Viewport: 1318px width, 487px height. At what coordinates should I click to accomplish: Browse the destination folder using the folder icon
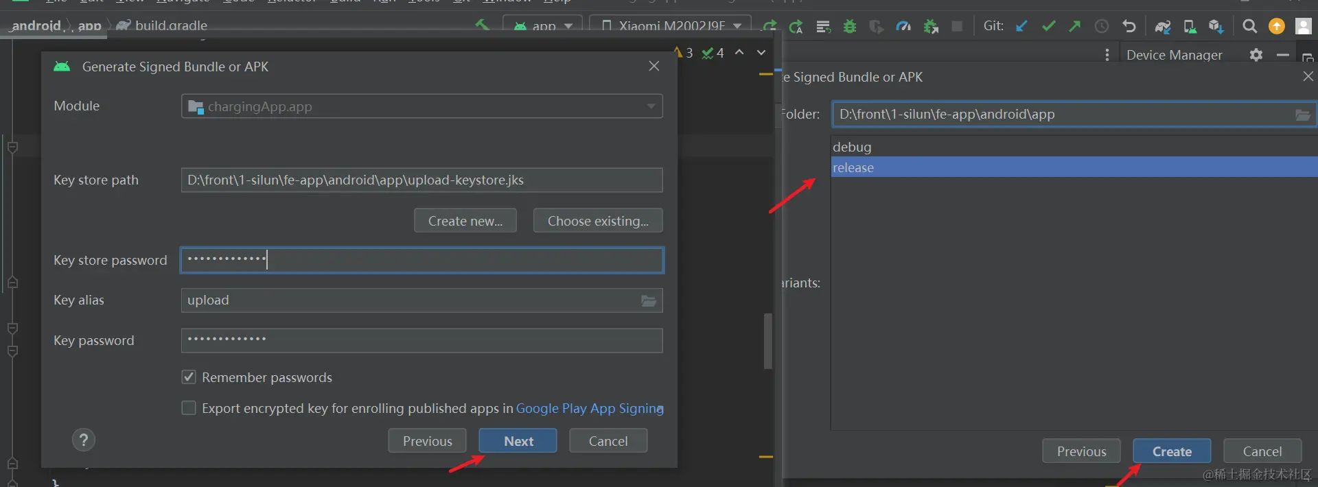[1303, 115]
